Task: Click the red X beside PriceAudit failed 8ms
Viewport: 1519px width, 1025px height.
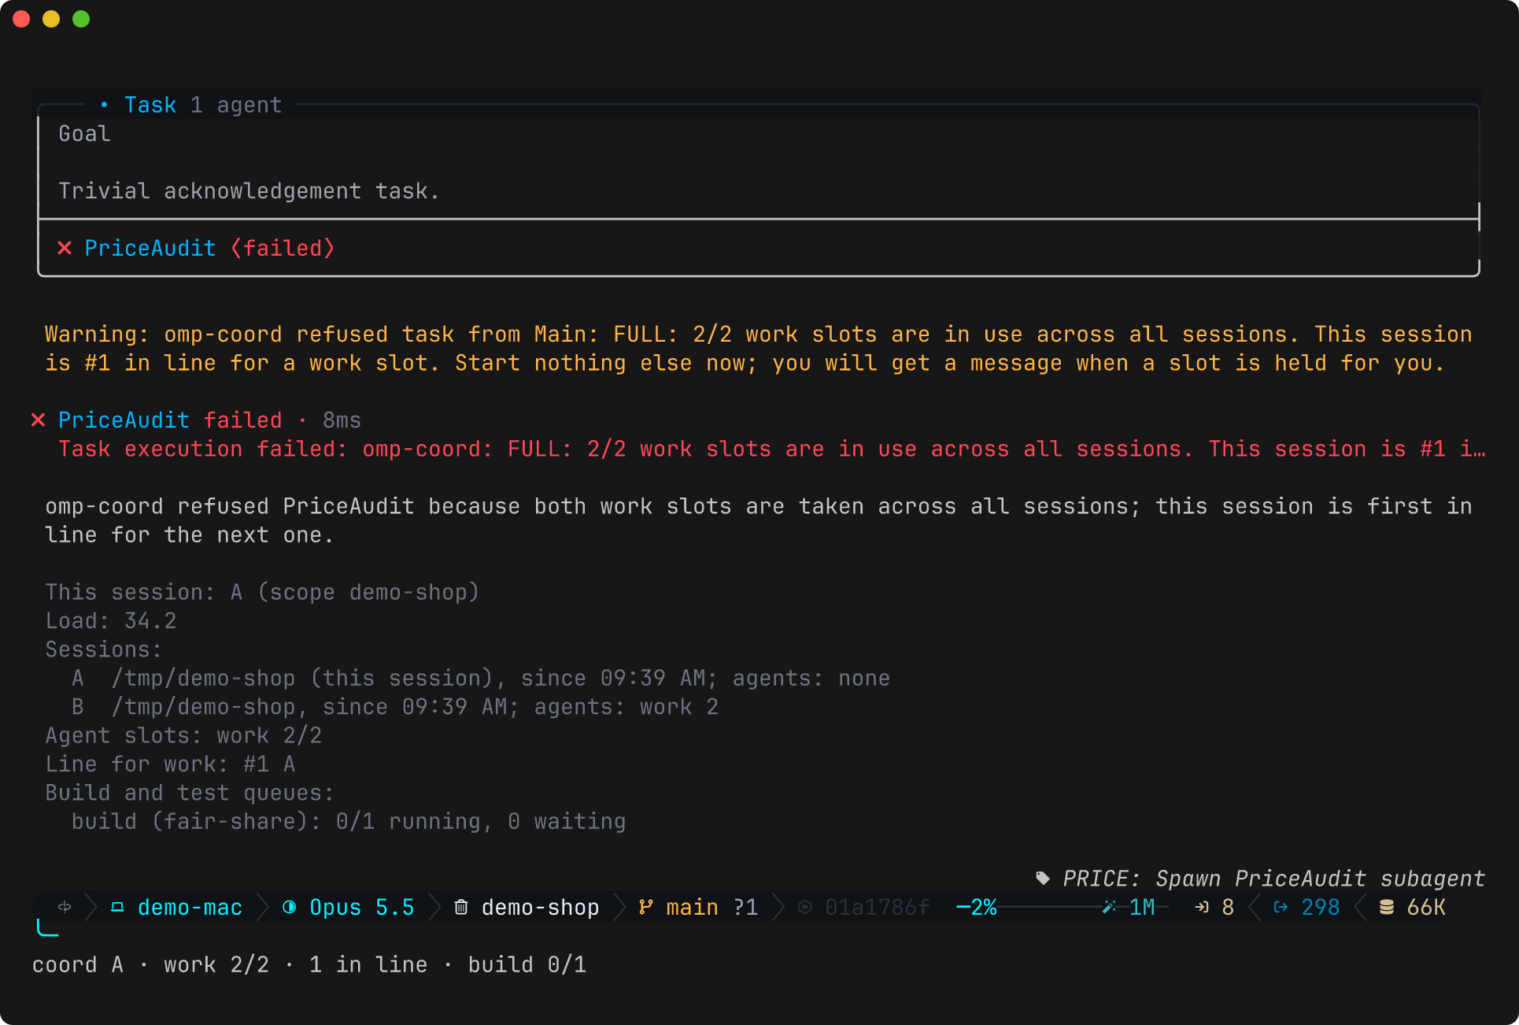Action: (x=38, y=420)
